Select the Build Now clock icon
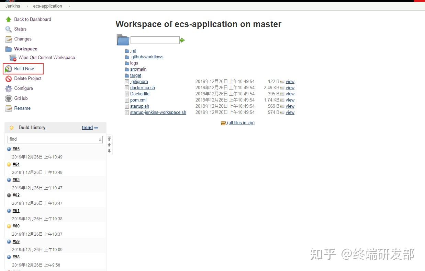The height and width of the screenshot is (271, 425). [9, 69]
